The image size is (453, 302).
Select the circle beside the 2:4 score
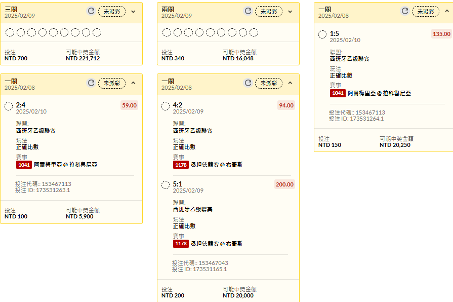[x=9, y=106]
